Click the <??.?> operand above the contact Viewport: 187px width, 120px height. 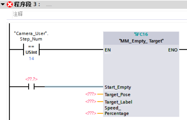coord(31,79)
